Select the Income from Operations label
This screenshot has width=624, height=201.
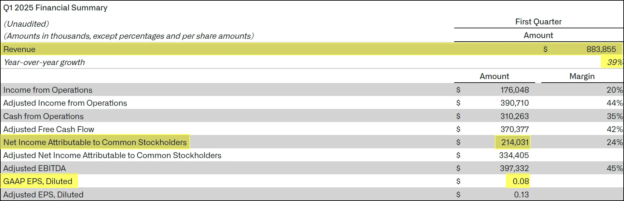[48, 90]
